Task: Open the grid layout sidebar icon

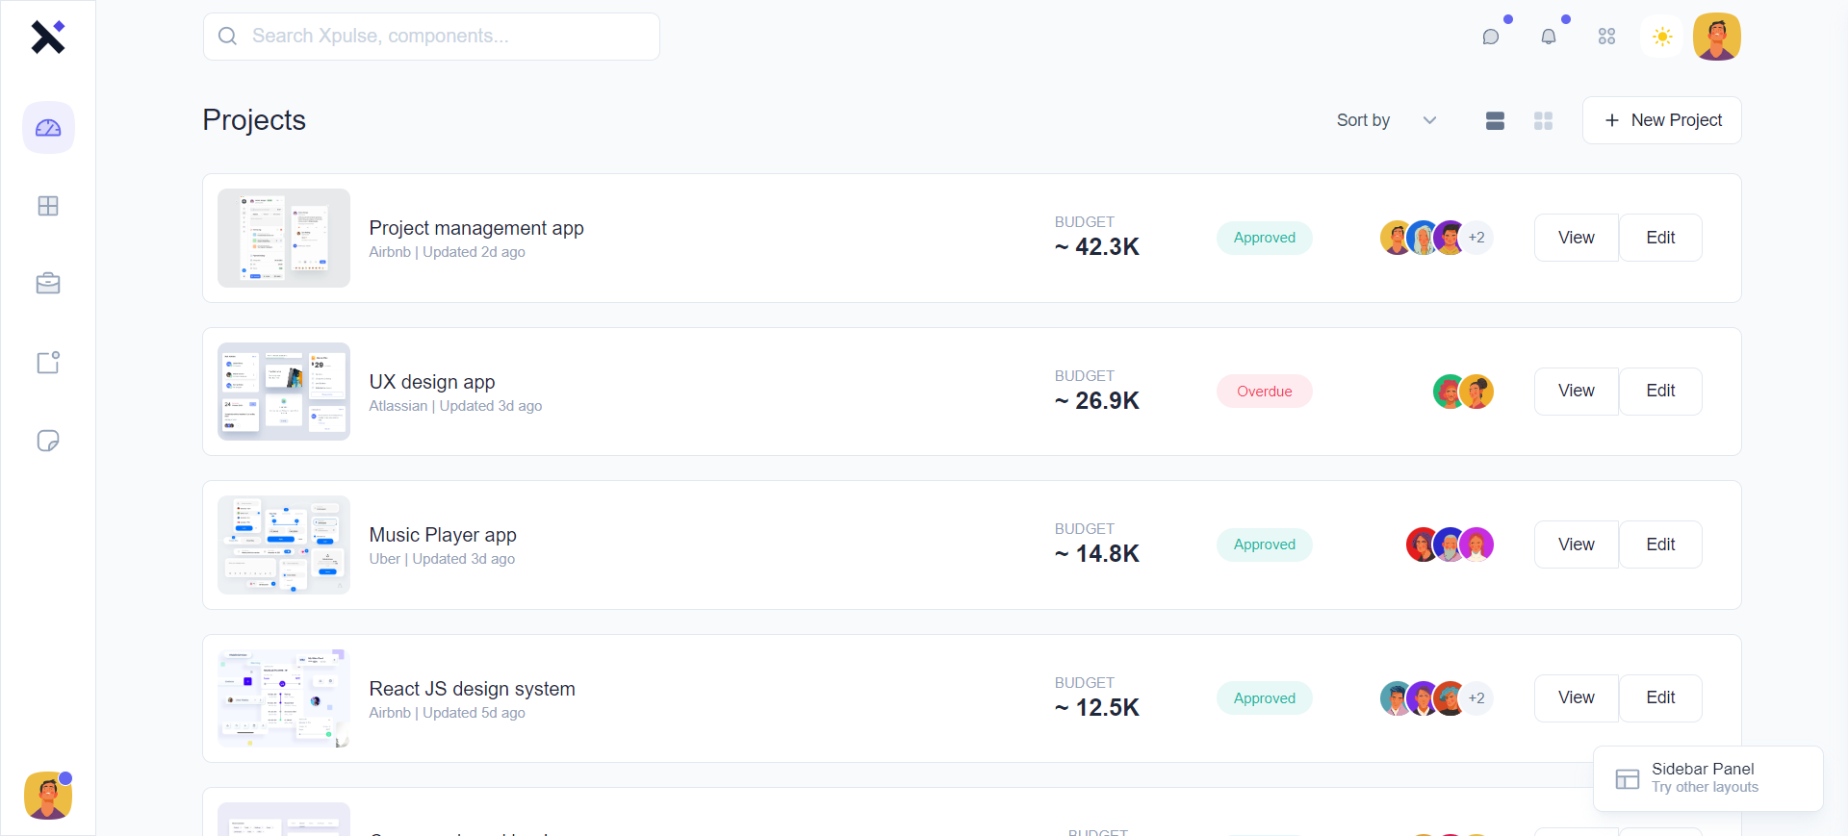Action: click(48, 206)
